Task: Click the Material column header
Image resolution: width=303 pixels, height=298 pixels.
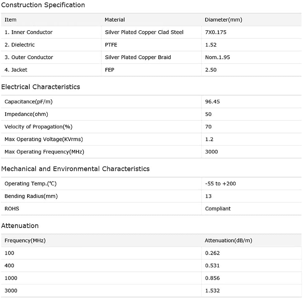Action: pos(115,20)
